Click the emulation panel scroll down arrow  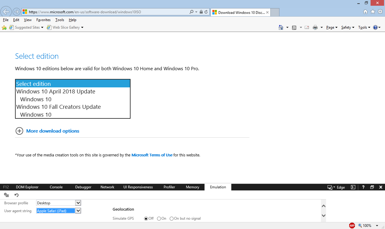pos(324,215)
